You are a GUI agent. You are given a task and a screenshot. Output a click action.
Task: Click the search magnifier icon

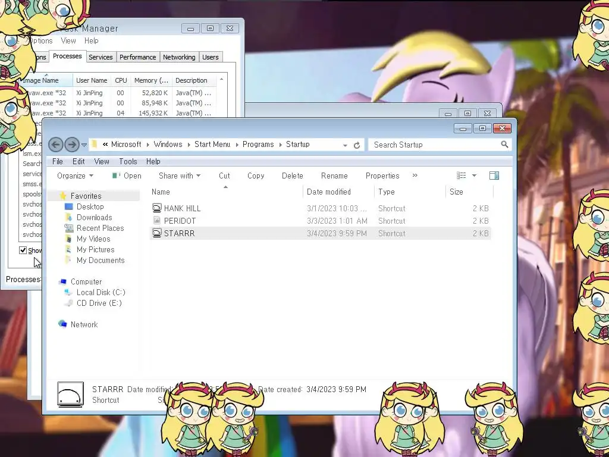pos(504,145)
